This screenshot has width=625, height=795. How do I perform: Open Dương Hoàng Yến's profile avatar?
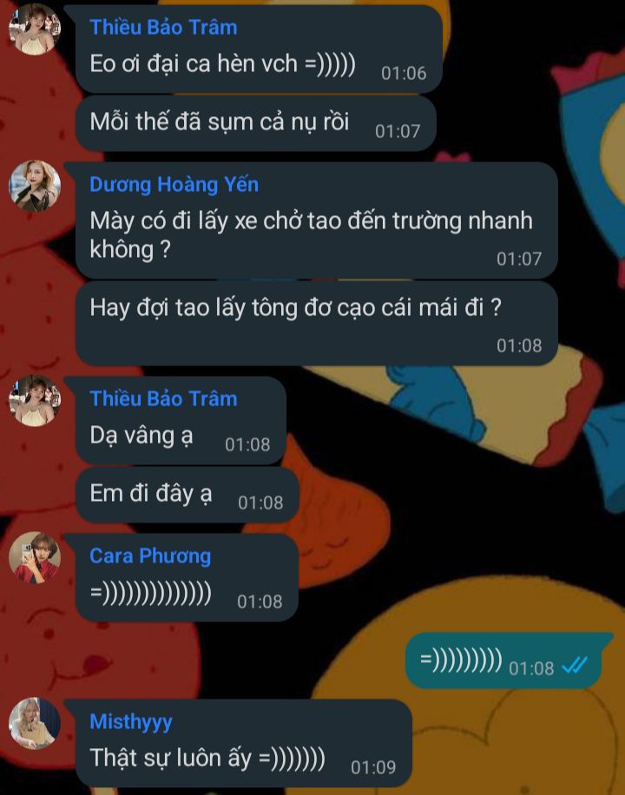click(35, 186)
